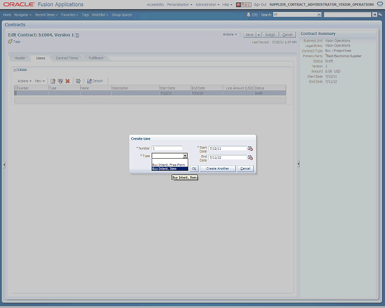This screenshot has height=308, width=385.
Task: Open Help menu
Action: [227, 5]
